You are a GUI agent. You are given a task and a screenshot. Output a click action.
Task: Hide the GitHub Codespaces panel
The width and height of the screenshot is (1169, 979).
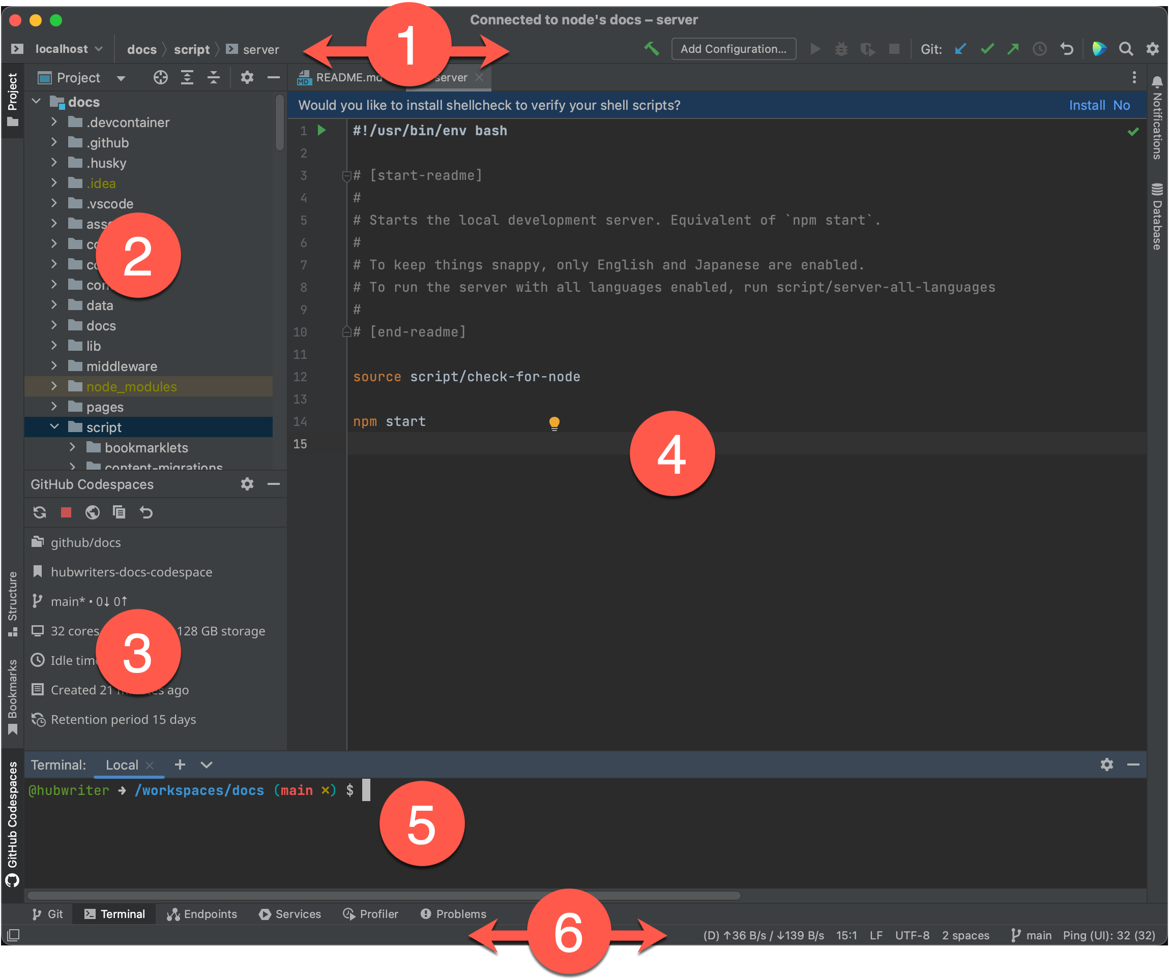pyautogui.click(x=273, y=484)
